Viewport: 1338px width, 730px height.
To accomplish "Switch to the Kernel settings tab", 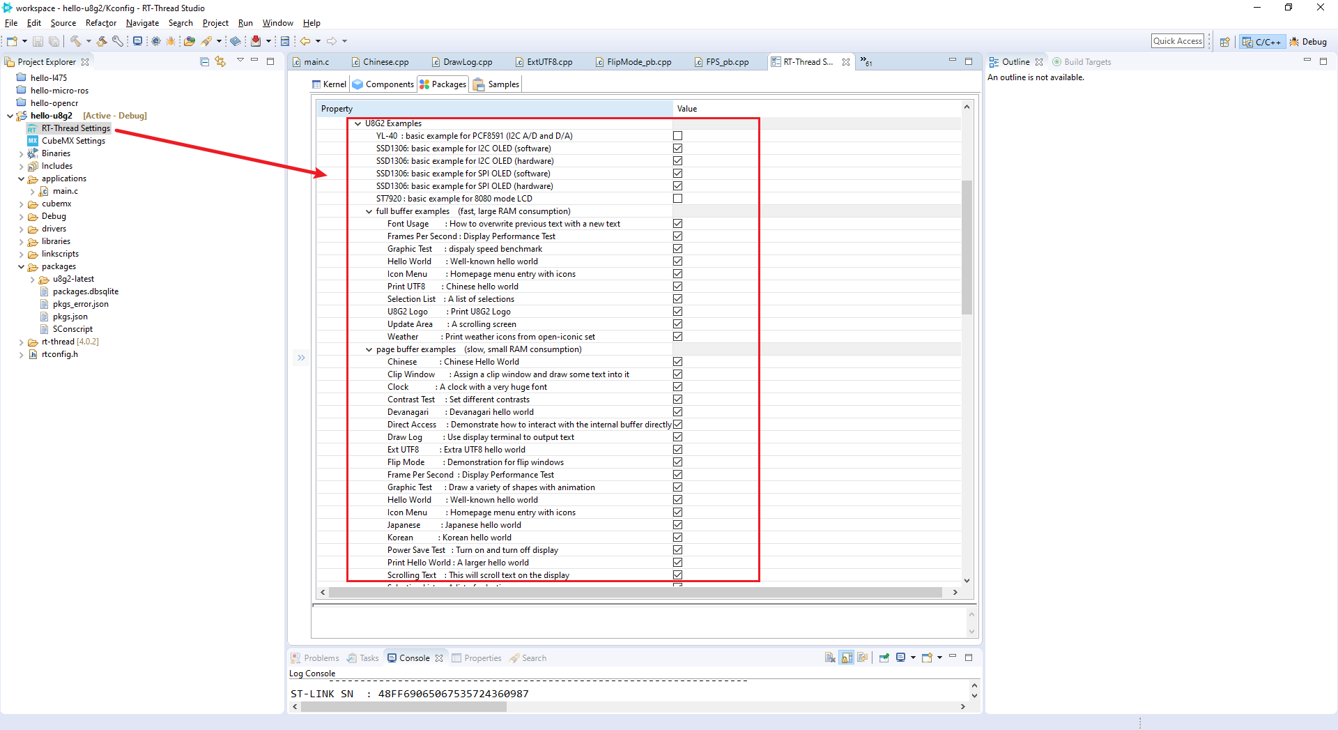I will [329, 84].
